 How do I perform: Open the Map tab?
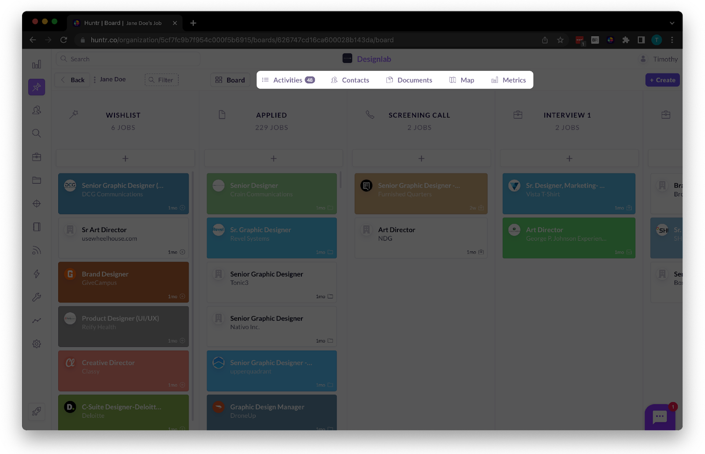tap(462, 80)
